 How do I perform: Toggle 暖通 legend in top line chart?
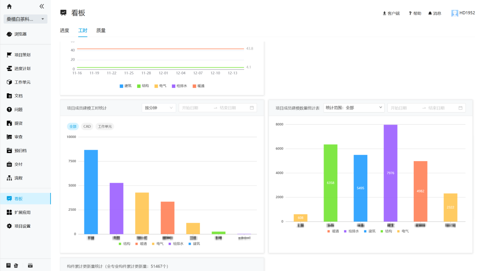pyautogui.click(x=199, y=86)
